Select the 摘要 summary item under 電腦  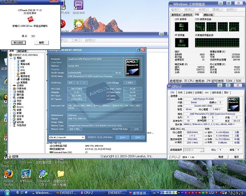click(21, 61)
